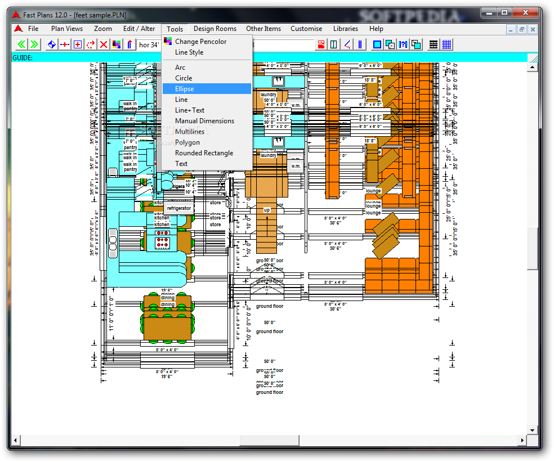Click the brown dining table in the plan
Image resolution: width=554 pixels, height=462 pixels.
tap(167, 329)
